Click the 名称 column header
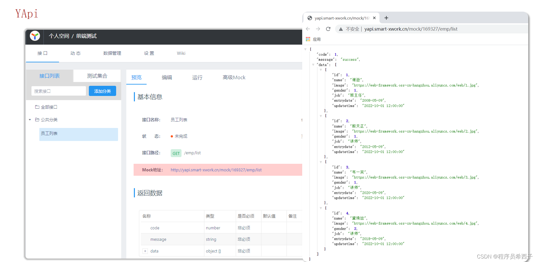 click(x=146, y=216)
